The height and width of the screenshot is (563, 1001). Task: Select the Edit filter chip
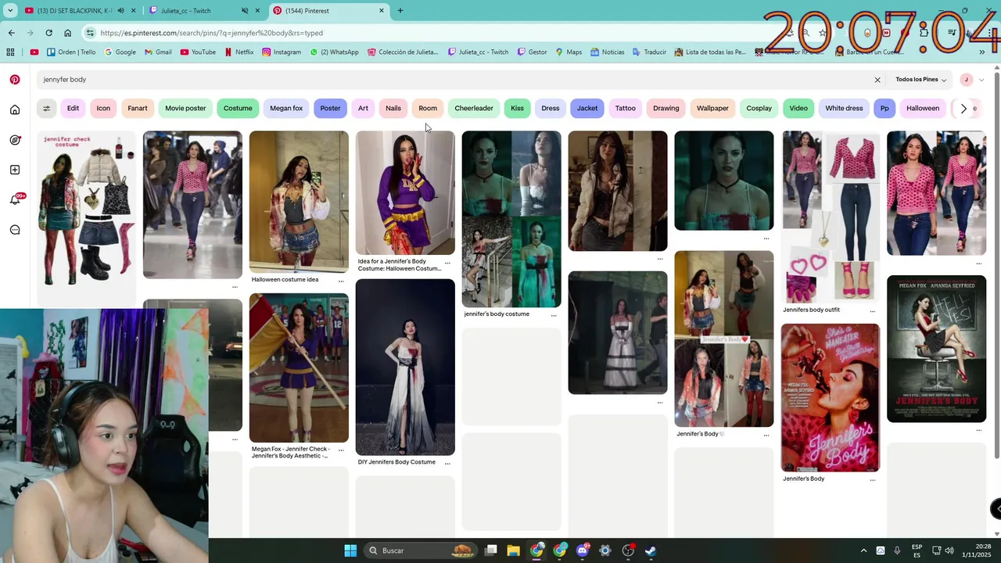(x=73, y=108)
